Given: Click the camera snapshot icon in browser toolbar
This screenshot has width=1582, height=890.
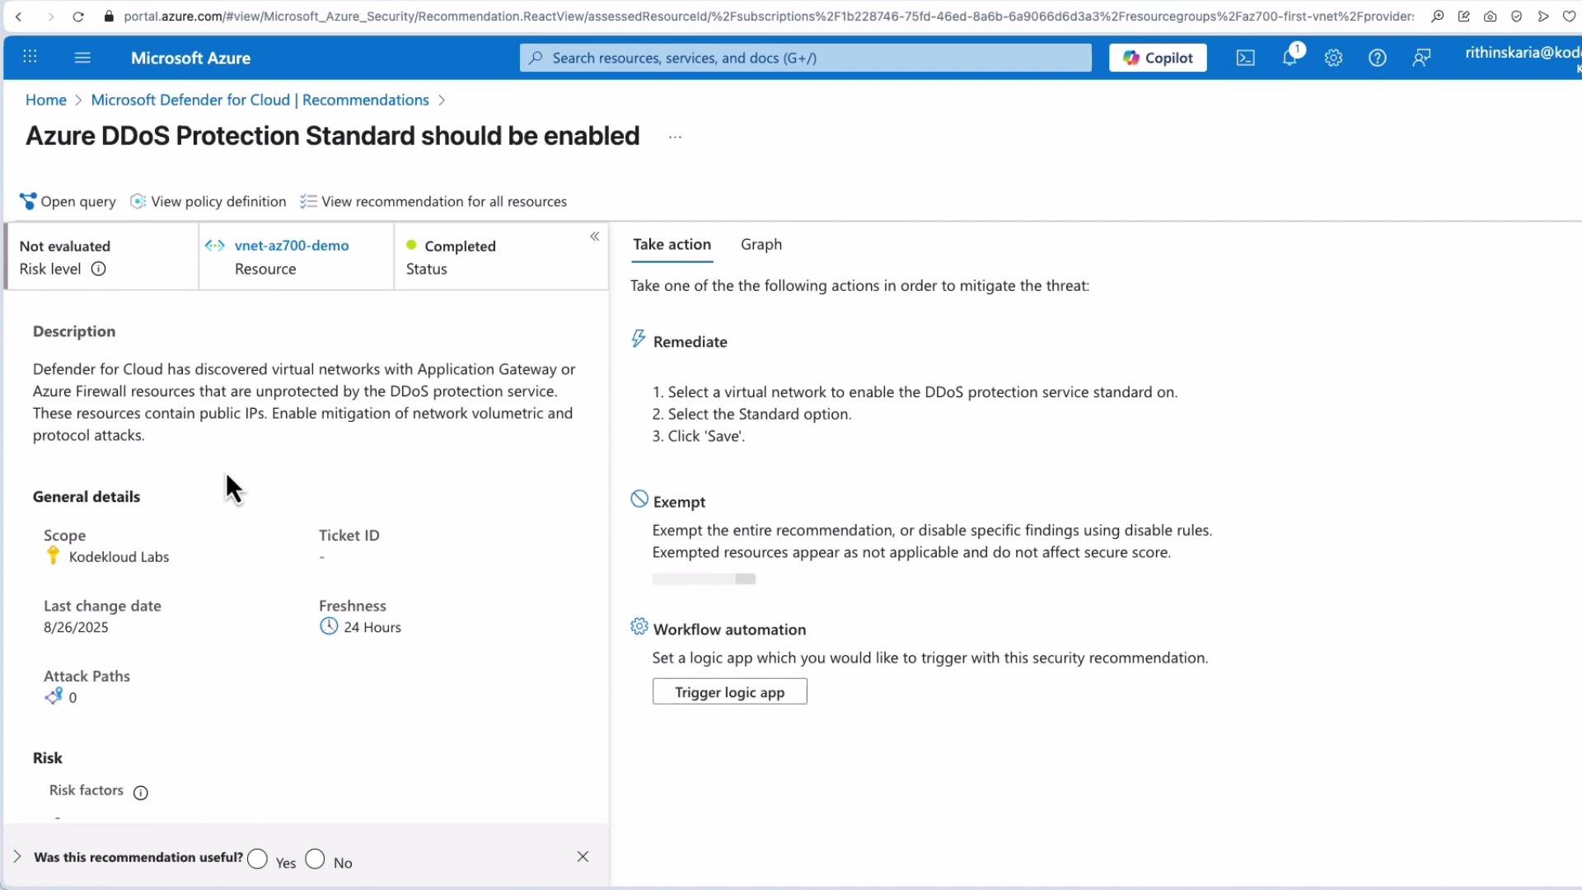Looking at the screenshot, I should coord(1490,16).
